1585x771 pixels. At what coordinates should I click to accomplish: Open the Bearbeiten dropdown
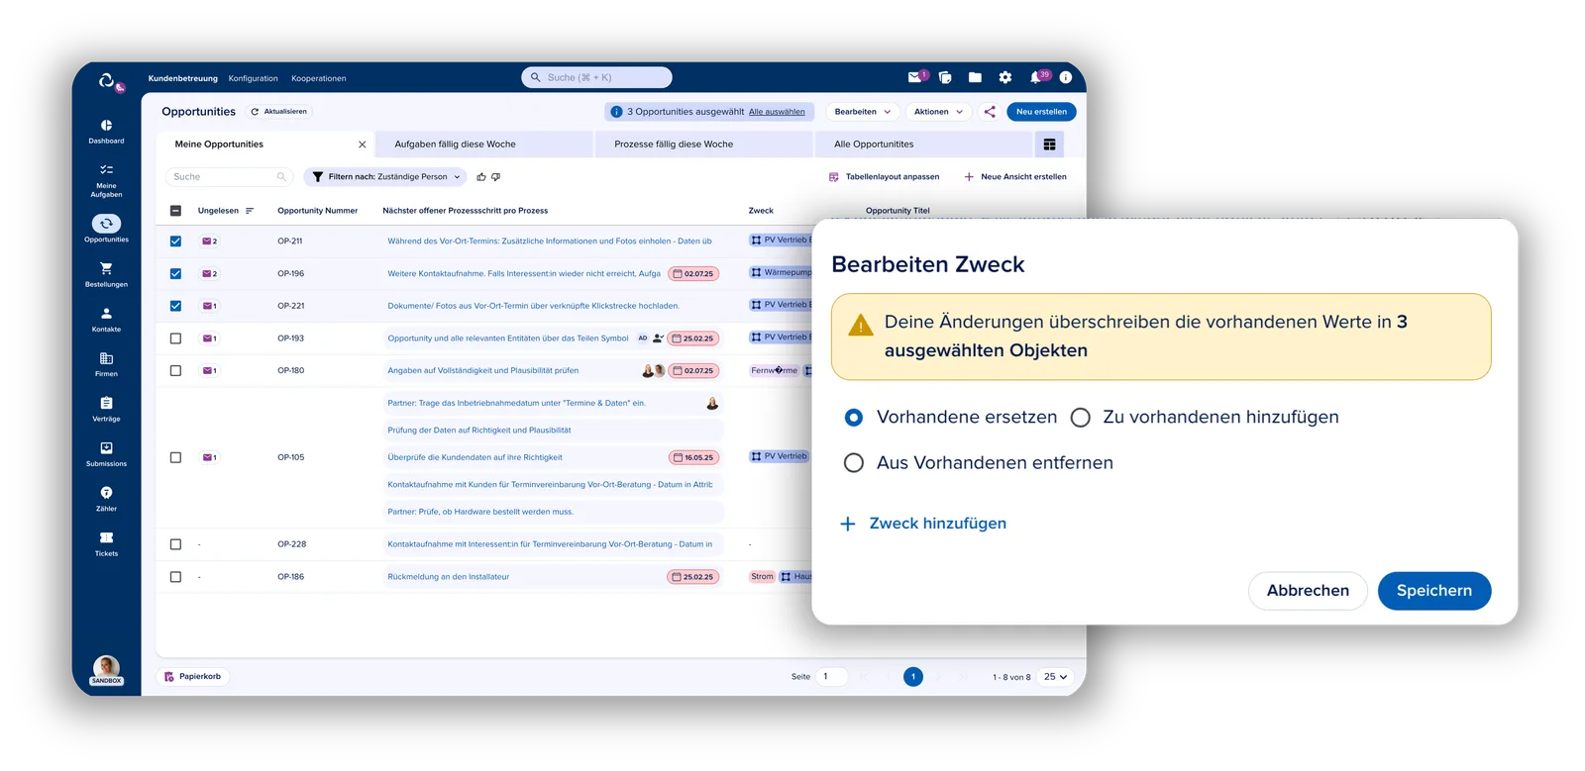pos(862,112)
